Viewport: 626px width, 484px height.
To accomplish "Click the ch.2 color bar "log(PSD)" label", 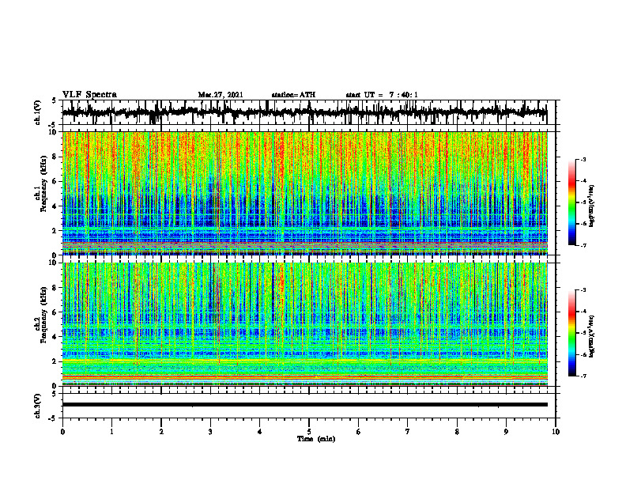I will point(592,336).
